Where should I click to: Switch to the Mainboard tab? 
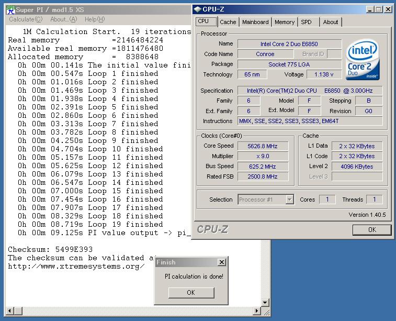click(255, 22)
